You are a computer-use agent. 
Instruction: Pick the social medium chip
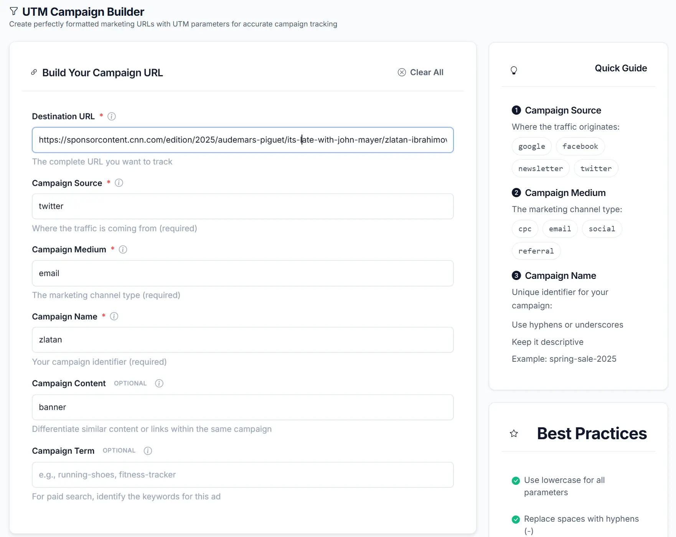[602, 229]
